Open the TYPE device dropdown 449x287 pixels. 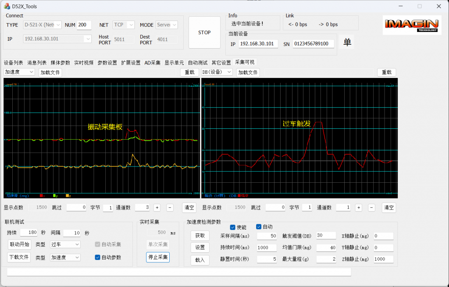point(42,25)
